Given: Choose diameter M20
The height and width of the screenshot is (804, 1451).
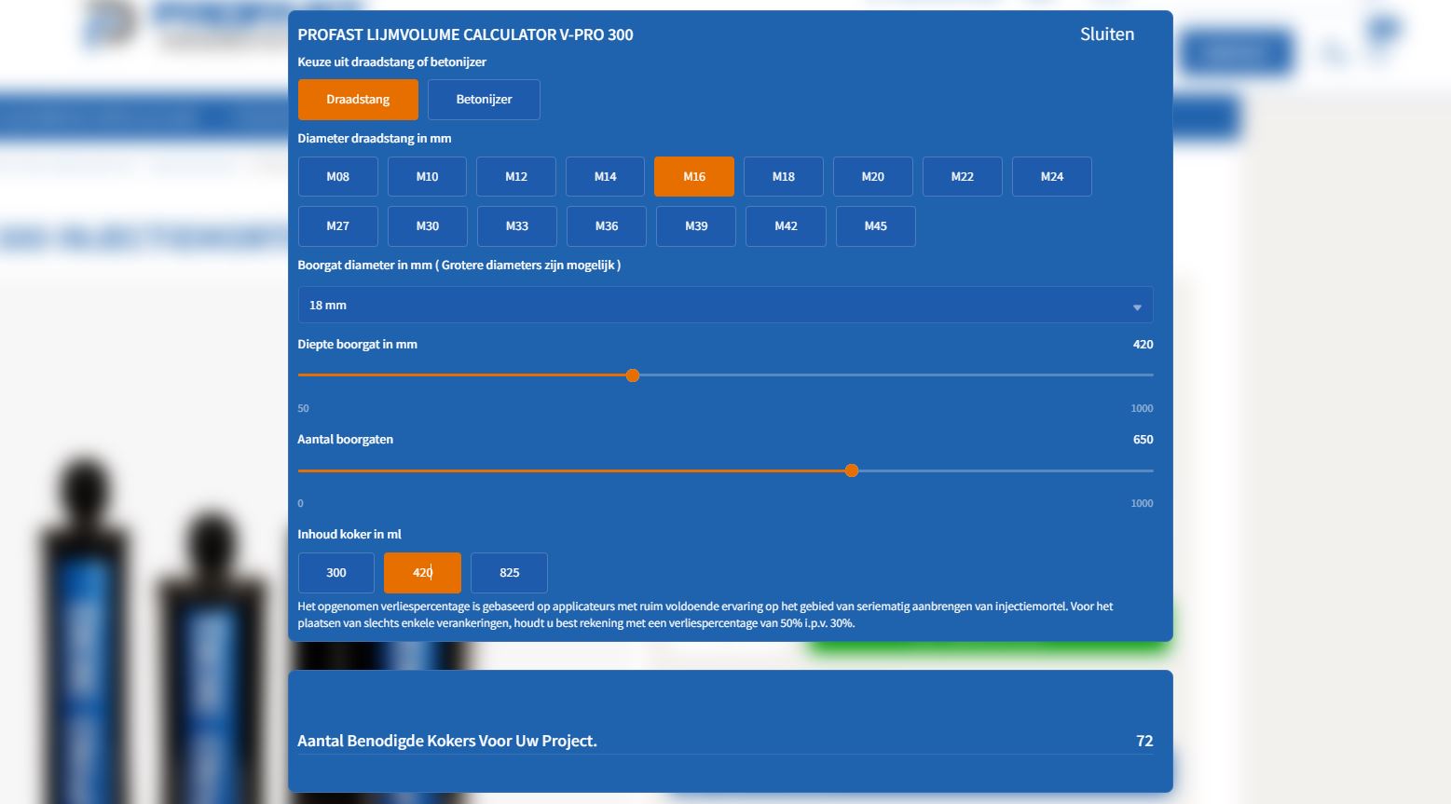Looking at the screenshot, I should click(x=873, y=177).
